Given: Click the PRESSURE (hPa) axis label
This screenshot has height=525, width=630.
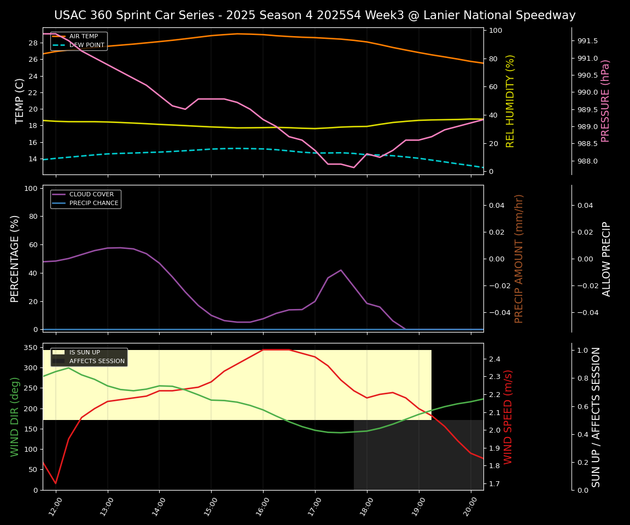Looking at the screenshot, I should coord(605,101).
